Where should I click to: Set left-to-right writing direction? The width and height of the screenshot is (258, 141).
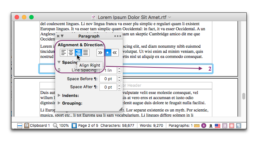[x=100, y=52]
